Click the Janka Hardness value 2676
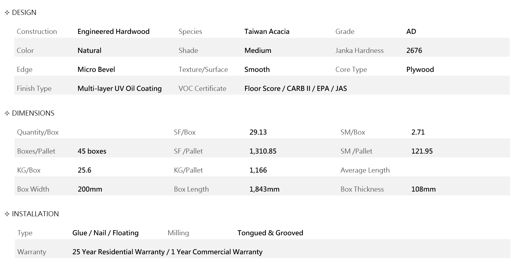 [x=414, y=51]
